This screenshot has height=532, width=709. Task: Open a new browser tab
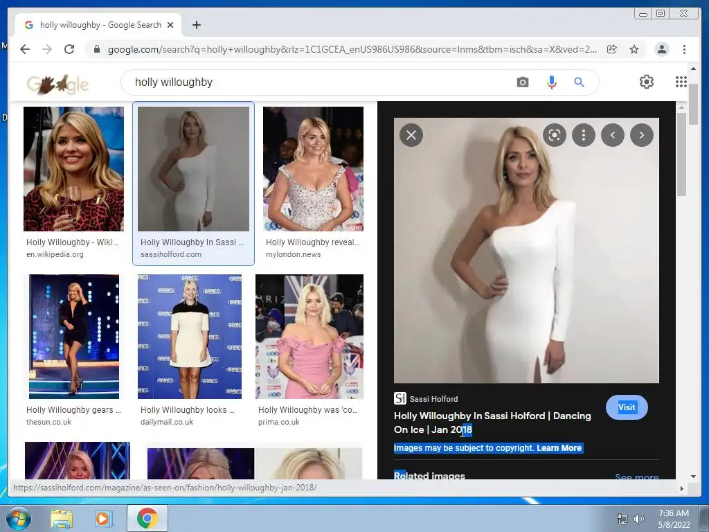point(196,25)
